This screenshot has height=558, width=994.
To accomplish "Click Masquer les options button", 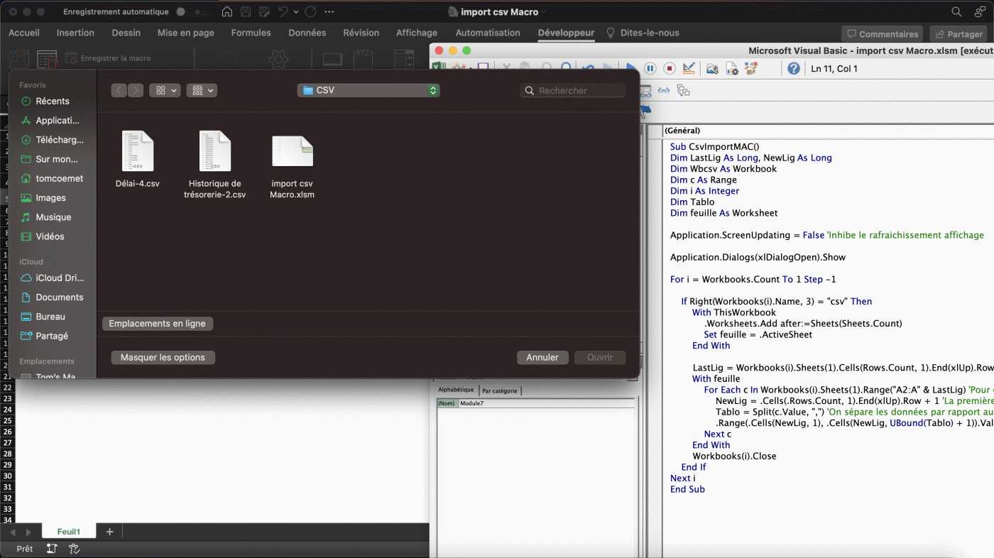I will click(x=163, y=357).
